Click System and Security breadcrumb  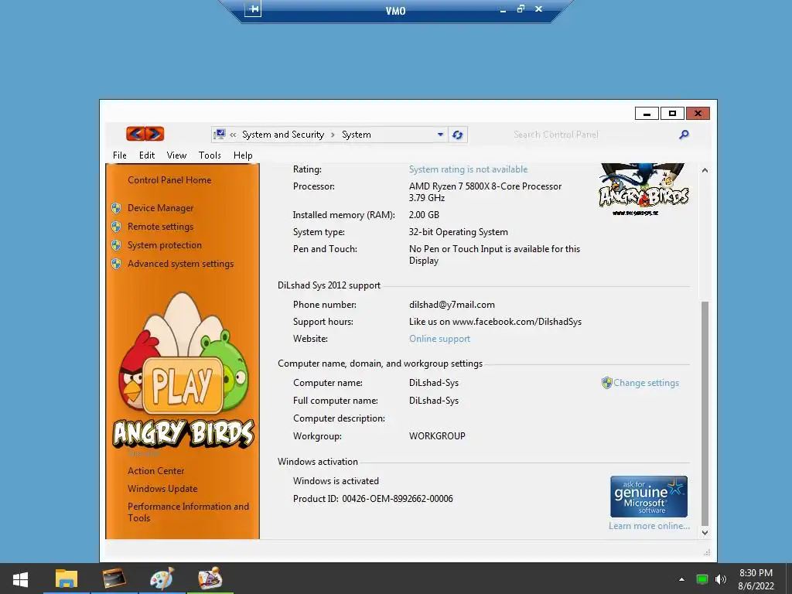click(x=283, y=135)
